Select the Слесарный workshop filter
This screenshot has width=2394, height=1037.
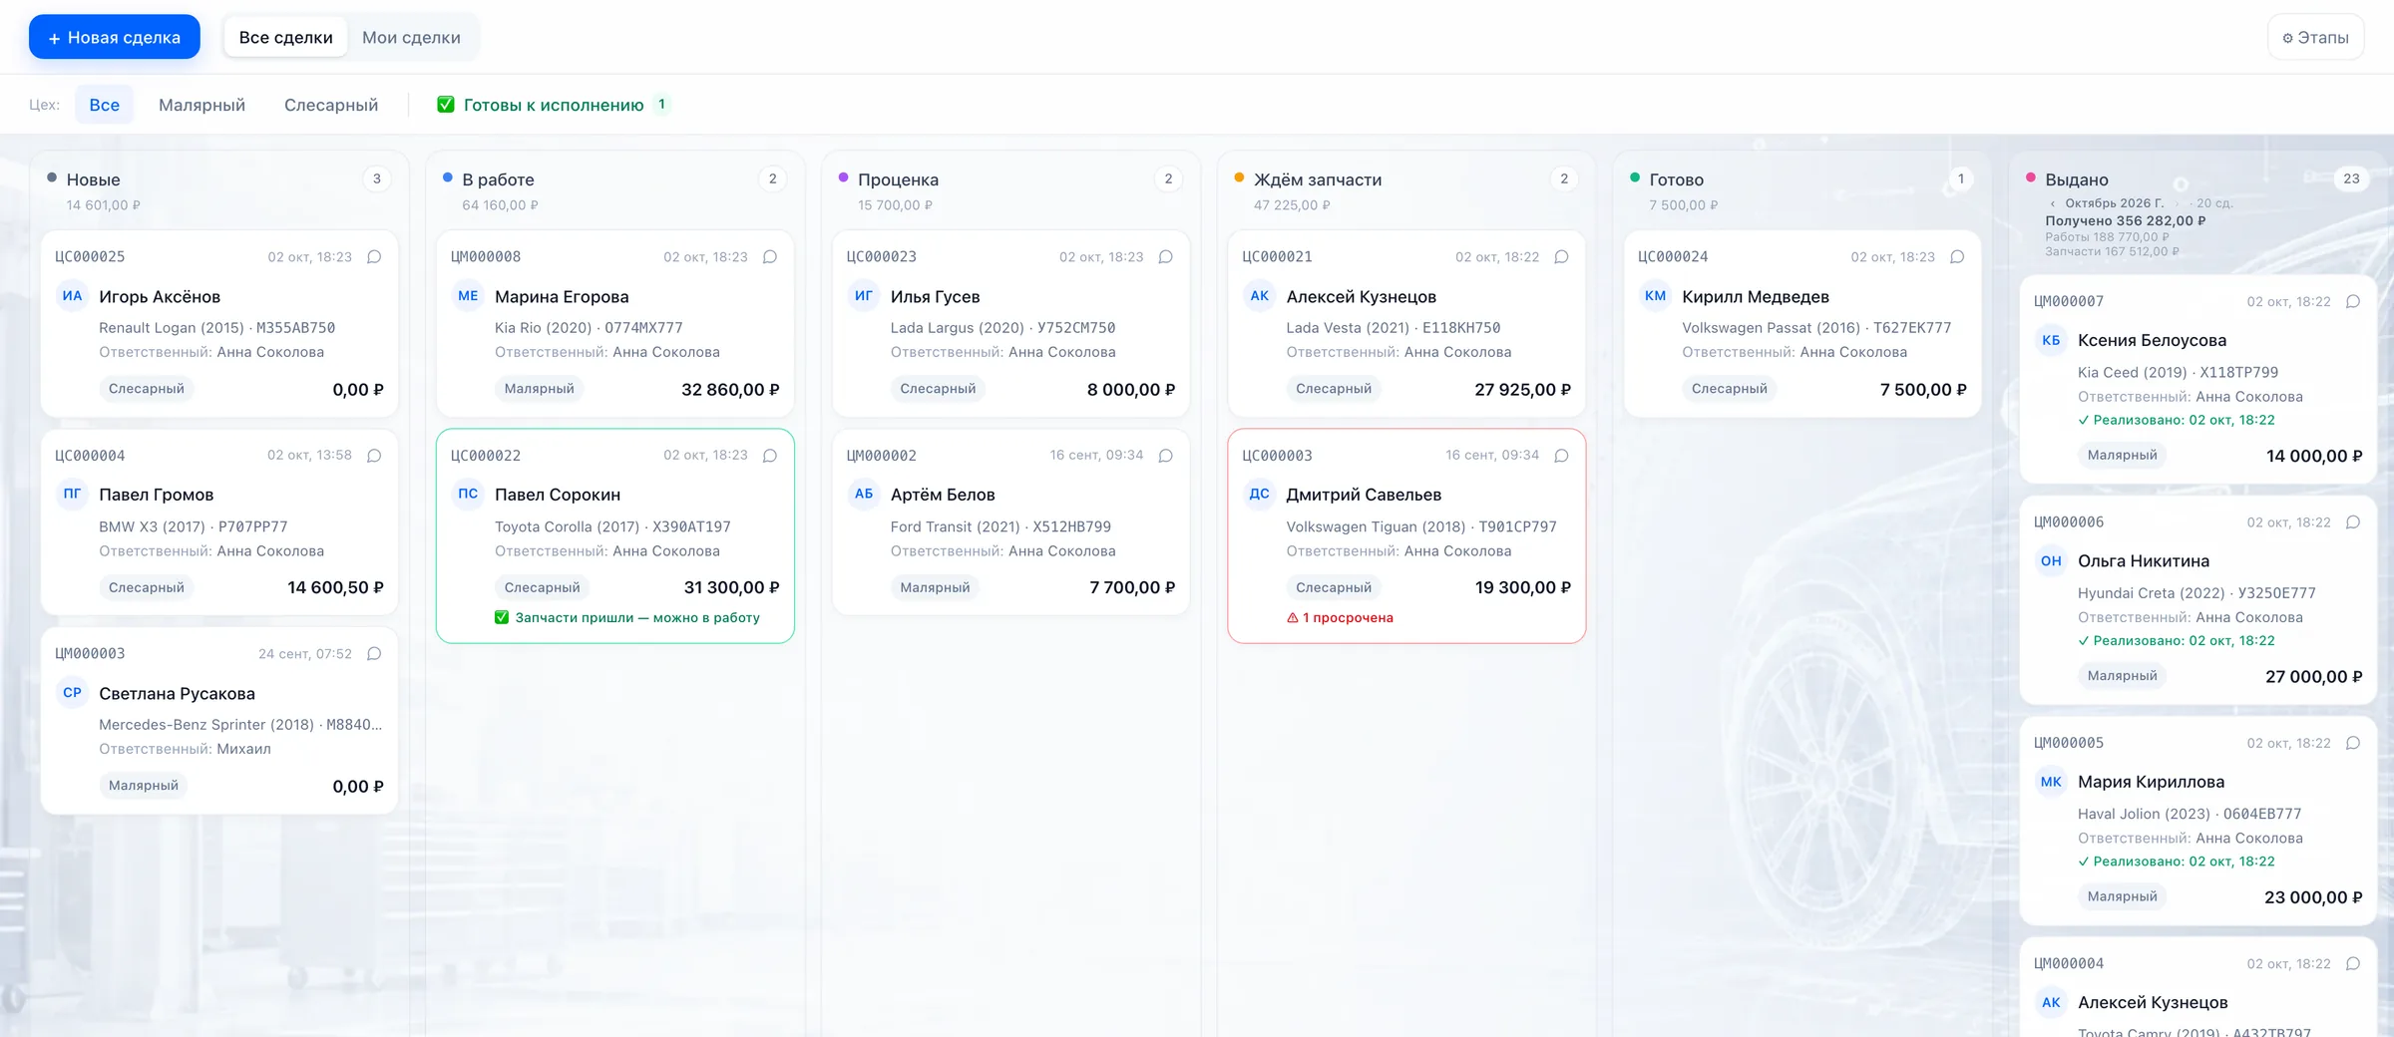[331, 105]
